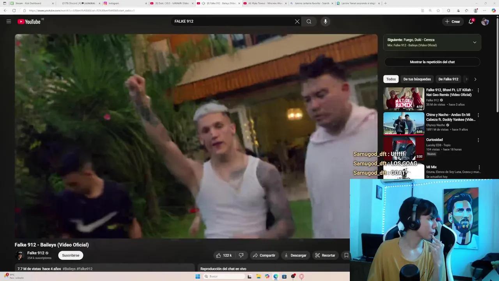
Task: Open the Opera icon in the taskbar
Action: (x=301, y=276)
